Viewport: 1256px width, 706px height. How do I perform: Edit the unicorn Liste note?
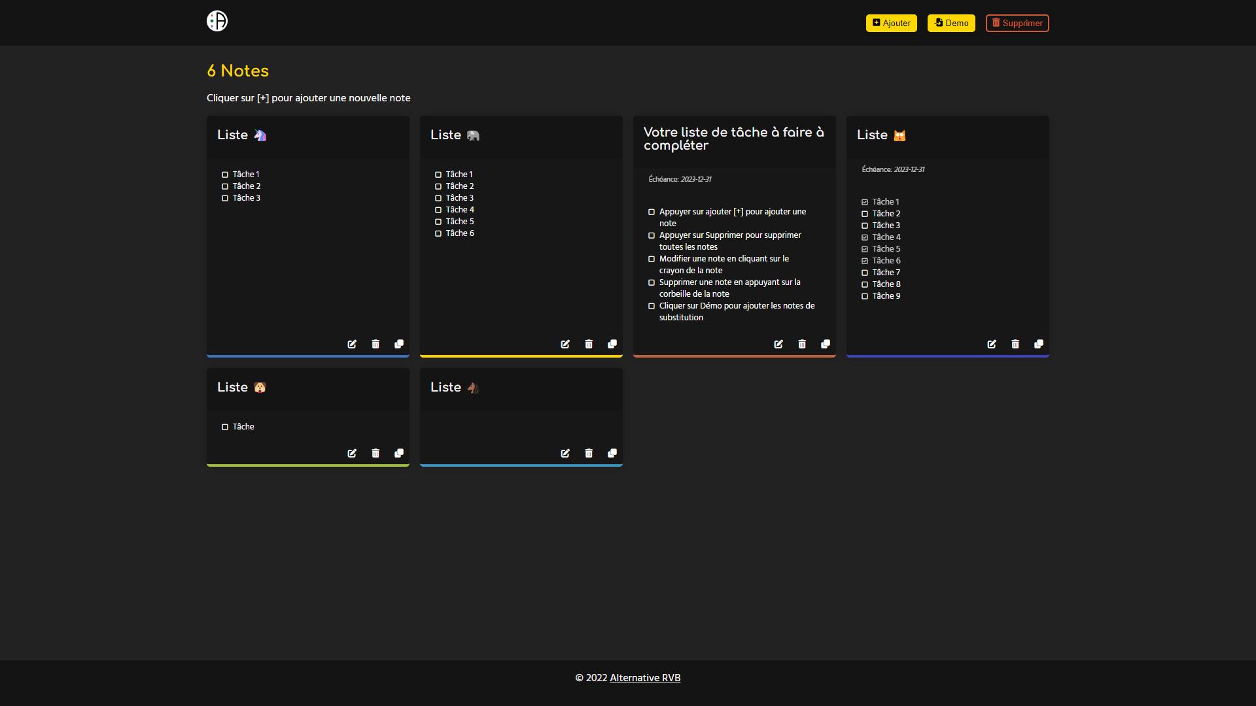[352, 344]
